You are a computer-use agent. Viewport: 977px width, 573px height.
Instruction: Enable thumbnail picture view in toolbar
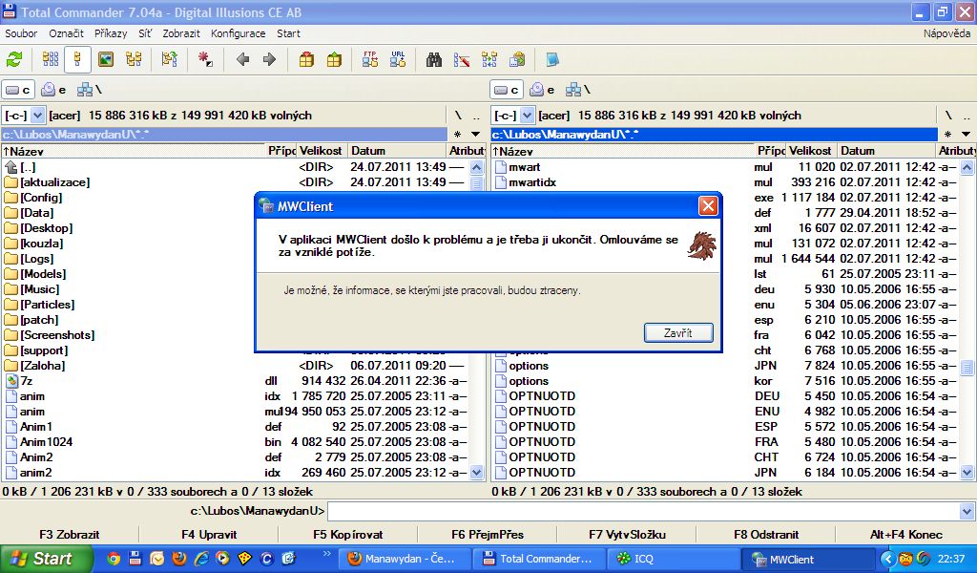tap(106, 60)
